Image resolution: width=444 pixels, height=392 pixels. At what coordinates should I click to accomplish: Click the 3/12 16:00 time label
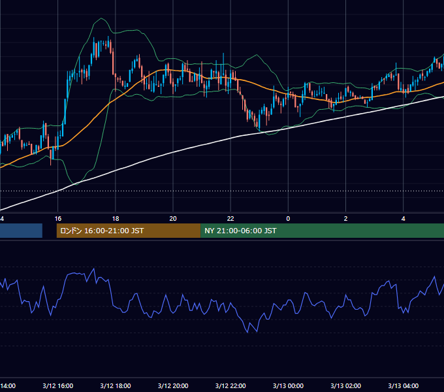[57, 385]
